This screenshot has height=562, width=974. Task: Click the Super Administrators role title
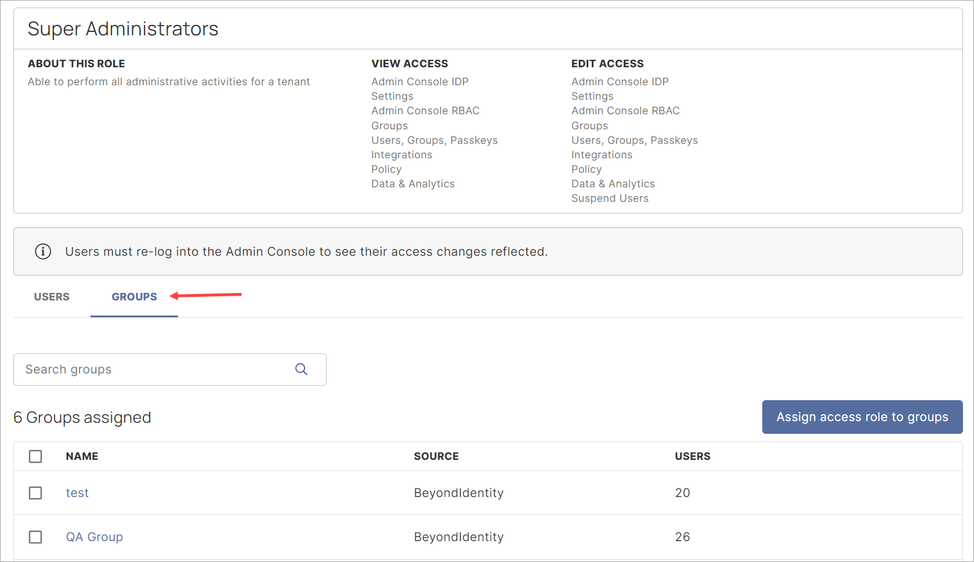[x=123, y=29]
